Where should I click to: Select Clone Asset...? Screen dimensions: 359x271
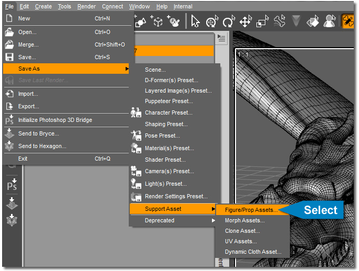tap(253, 231)
